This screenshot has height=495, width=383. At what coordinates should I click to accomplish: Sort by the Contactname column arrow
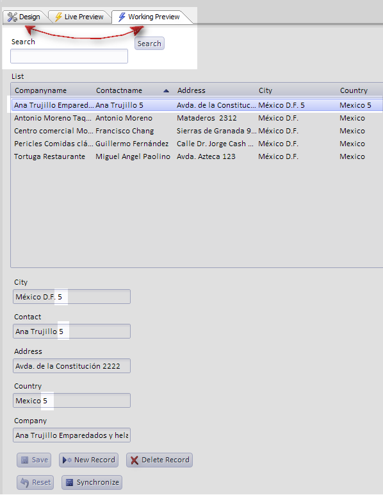pyautogui.click(x=166, y=90)
